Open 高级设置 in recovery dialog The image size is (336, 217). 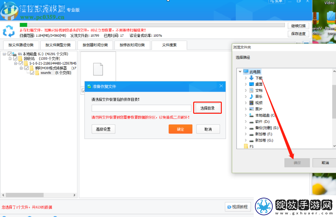click(103, 129)
